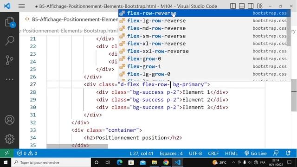The image size is (297, 167).
Task: Open the hamburger application menu
Action: (x=22, y=6)
